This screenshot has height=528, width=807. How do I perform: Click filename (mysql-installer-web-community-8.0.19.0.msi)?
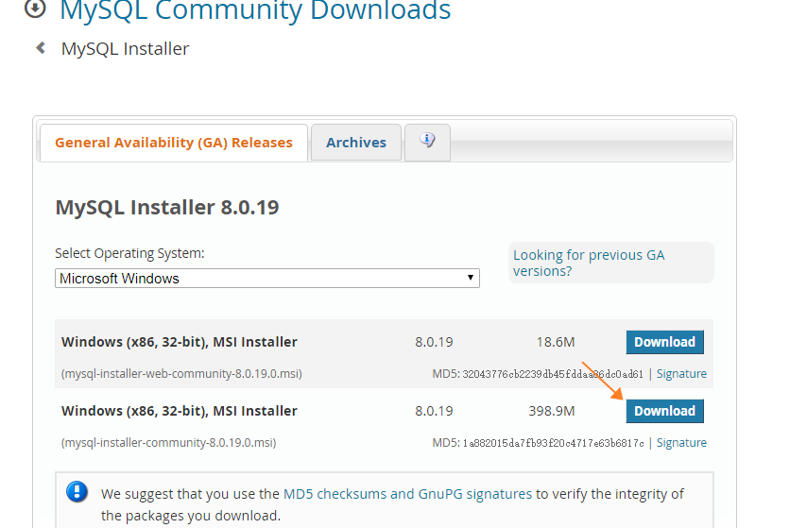(181, 374)
